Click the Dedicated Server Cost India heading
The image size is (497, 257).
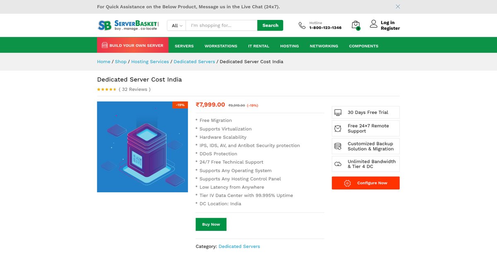pos(140,80)
